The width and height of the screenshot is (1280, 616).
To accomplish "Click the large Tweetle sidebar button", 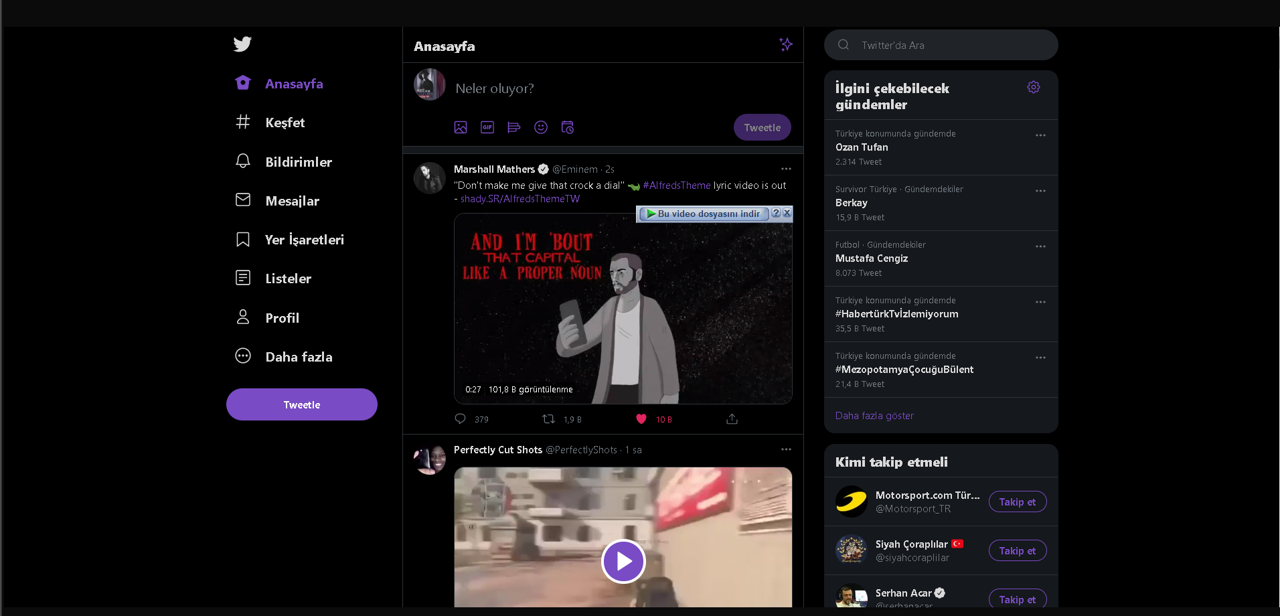I will click(x=302, y=404).
